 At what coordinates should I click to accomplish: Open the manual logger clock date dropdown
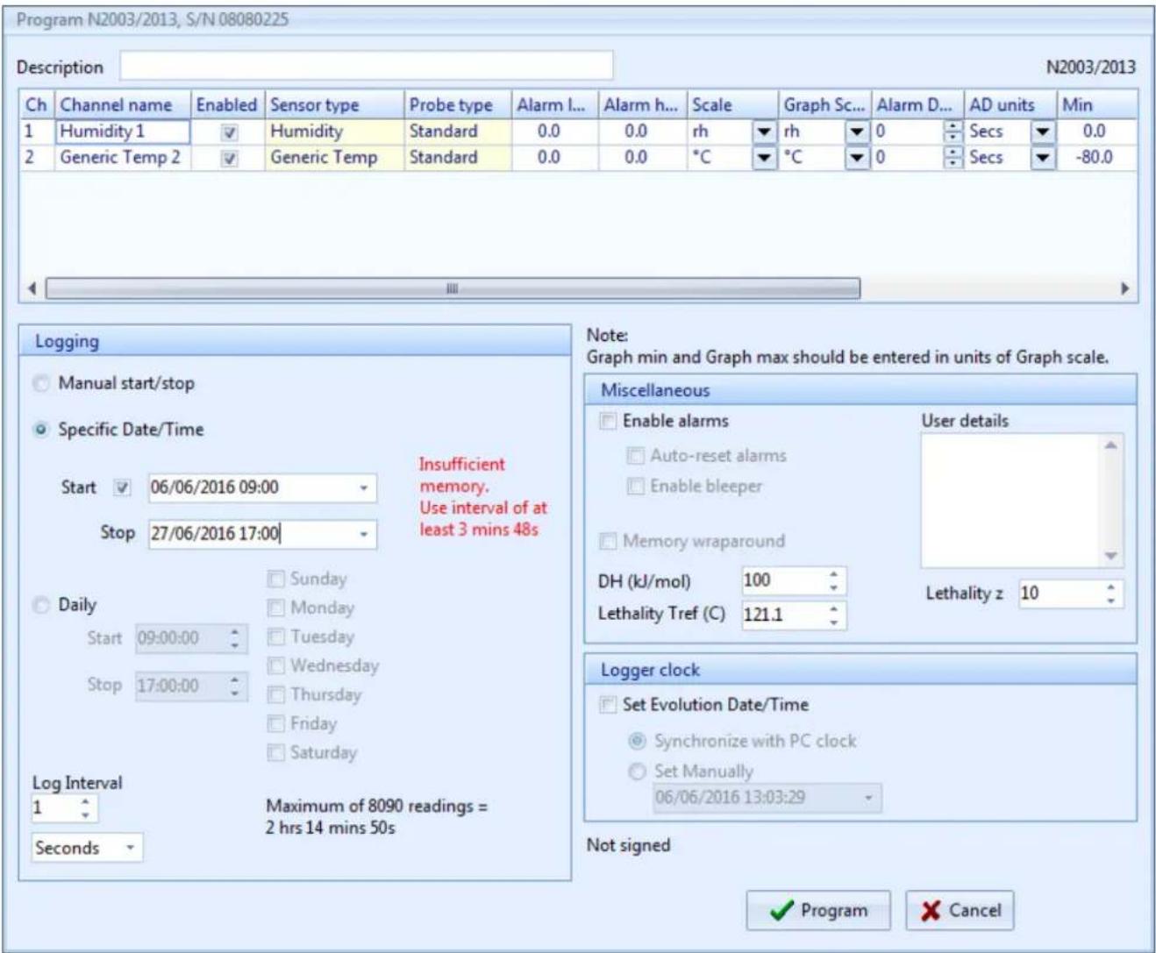click(869, 798)
